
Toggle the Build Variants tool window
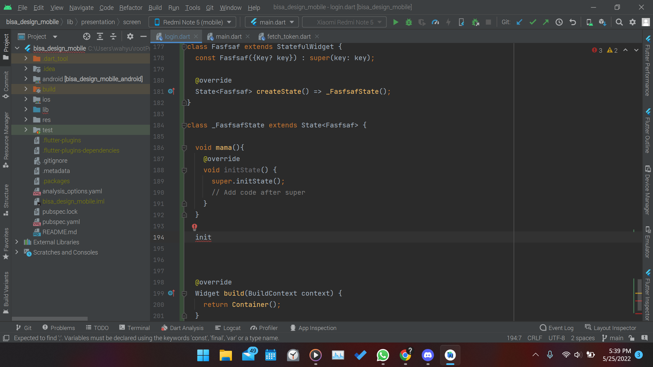pos(6,293)
